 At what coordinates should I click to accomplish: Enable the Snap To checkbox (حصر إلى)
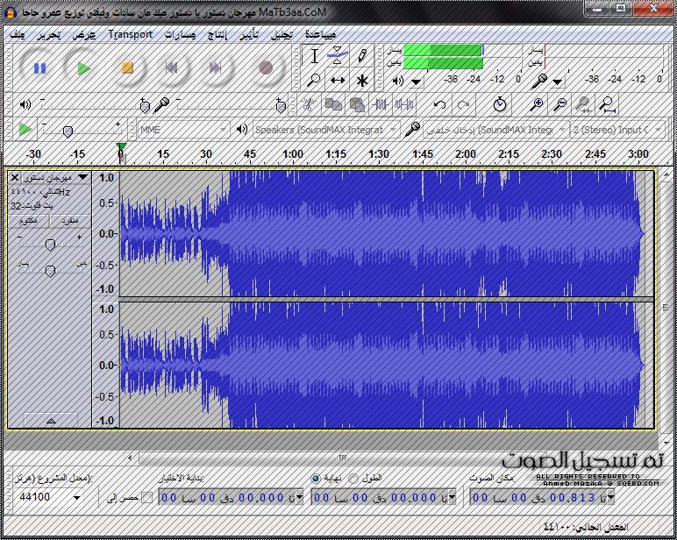(146, 498)
